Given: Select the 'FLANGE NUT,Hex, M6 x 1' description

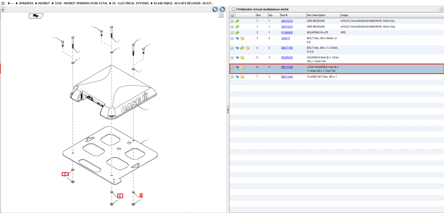Looking at the screenshot, I should point(321,77).
